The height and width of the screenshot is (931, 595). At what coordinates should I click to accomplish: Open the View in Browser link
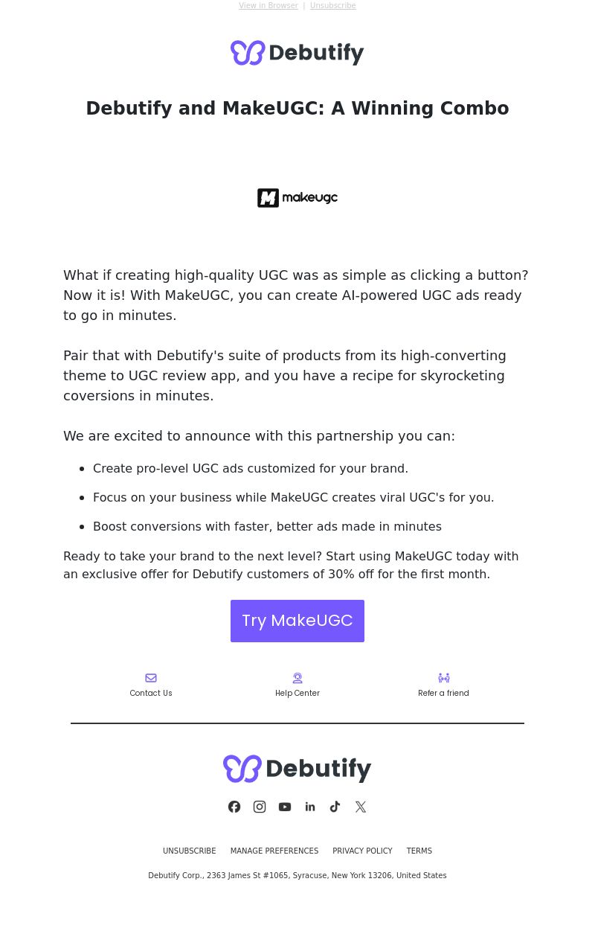tap(268, 6)
